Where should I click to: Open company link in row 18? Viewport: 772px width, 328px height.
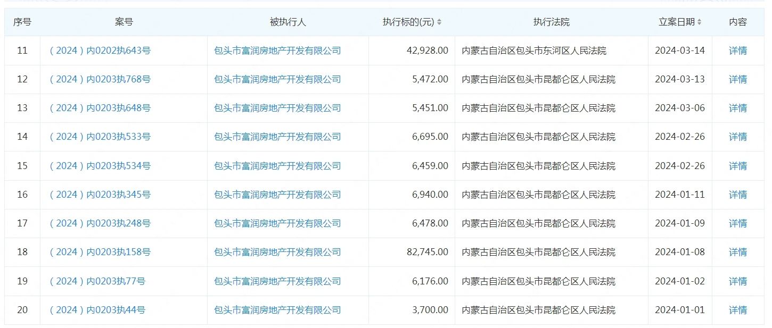(277, 252)
